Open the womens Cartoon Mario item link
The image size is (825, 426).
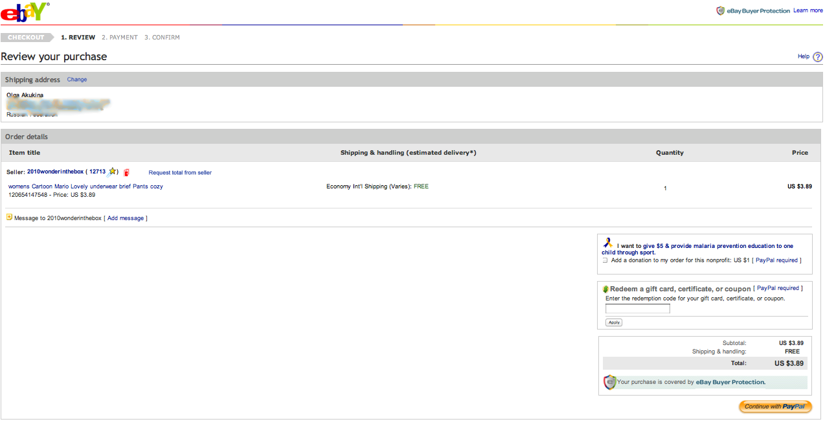pos(85,186)
